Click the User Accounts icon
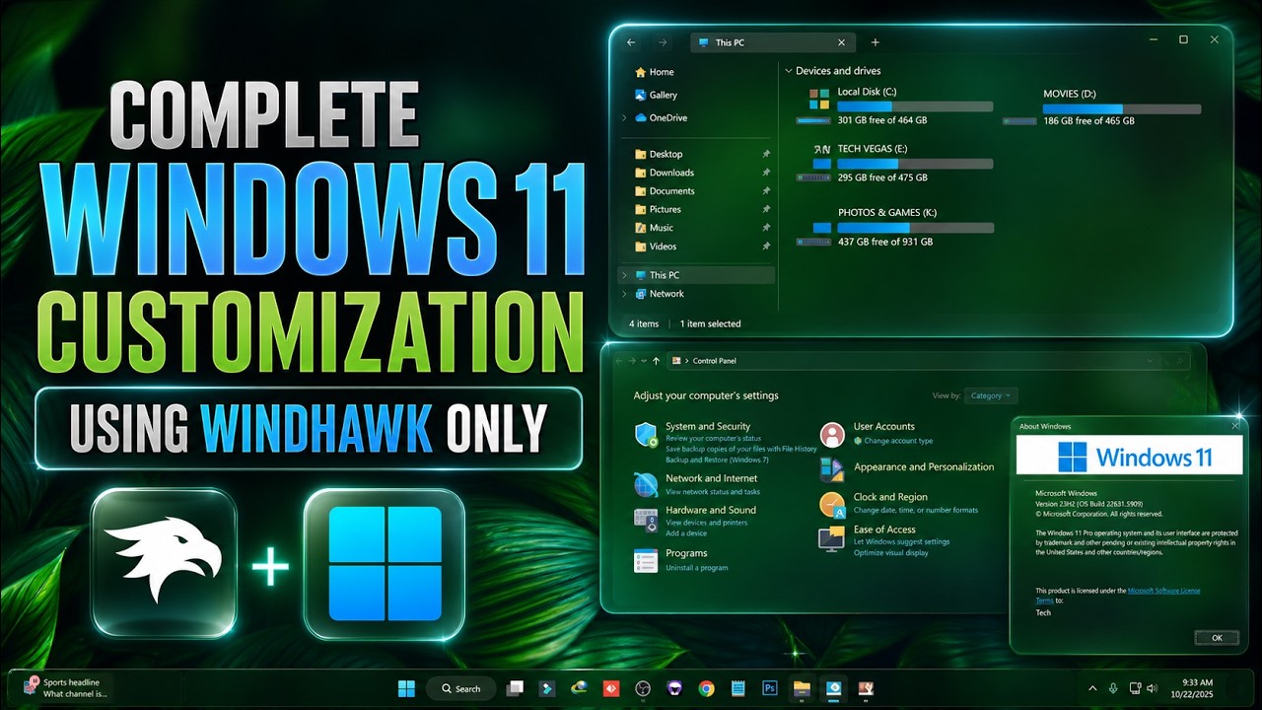 tap(833, 434)
